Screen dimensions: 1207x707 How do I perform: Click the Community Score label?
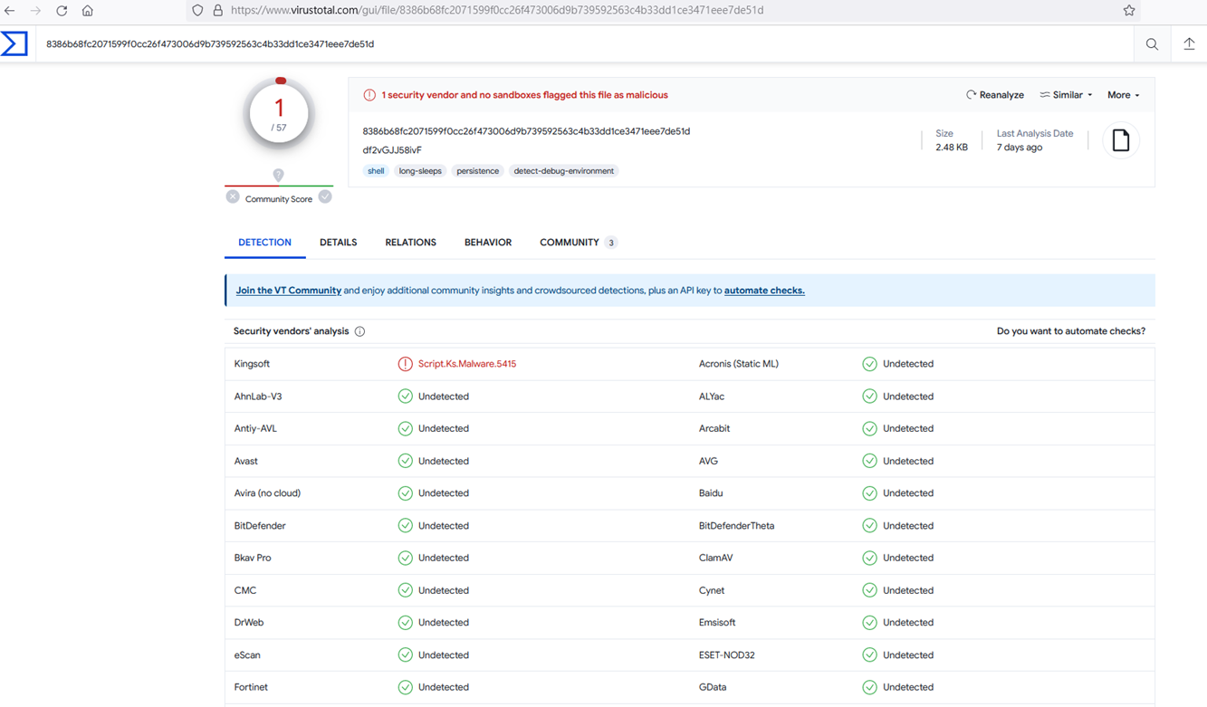point(279,199)
